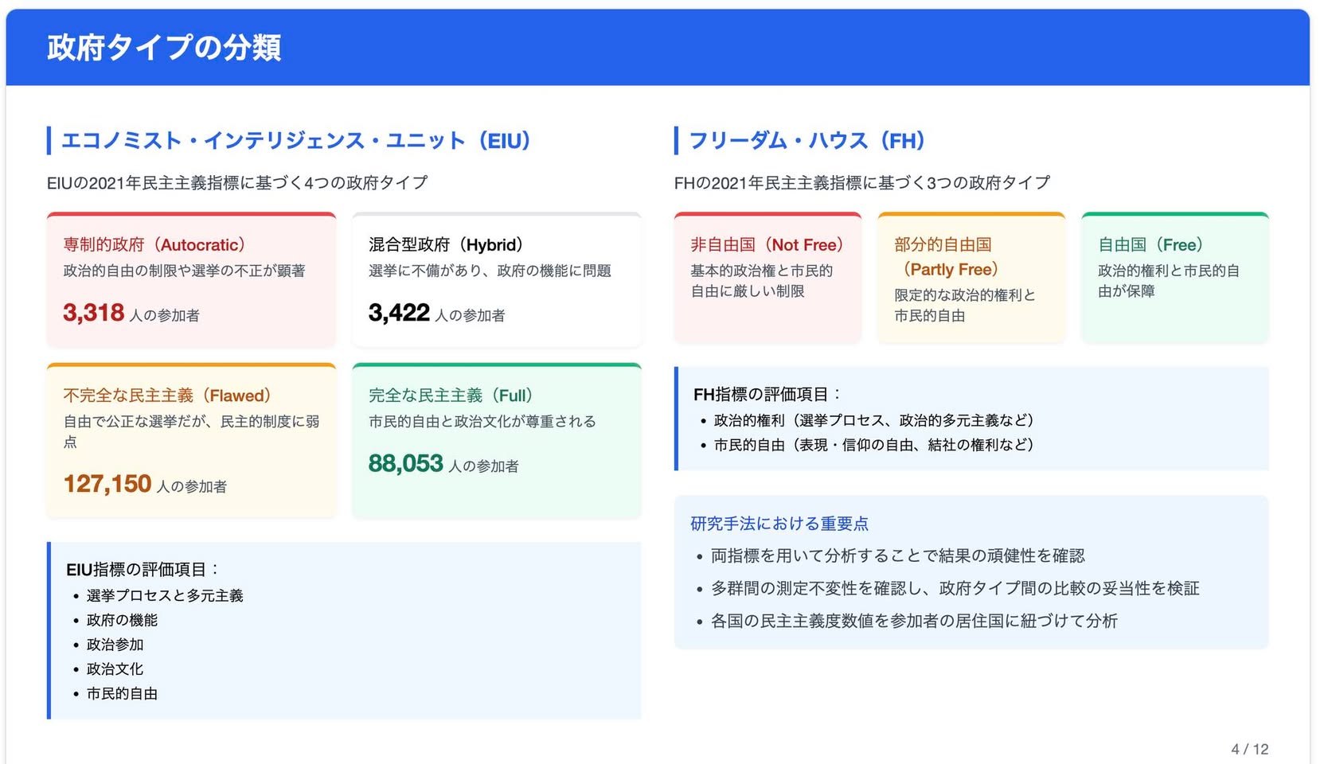Click the EIU指標の評価項目 box title

(143, 570)
